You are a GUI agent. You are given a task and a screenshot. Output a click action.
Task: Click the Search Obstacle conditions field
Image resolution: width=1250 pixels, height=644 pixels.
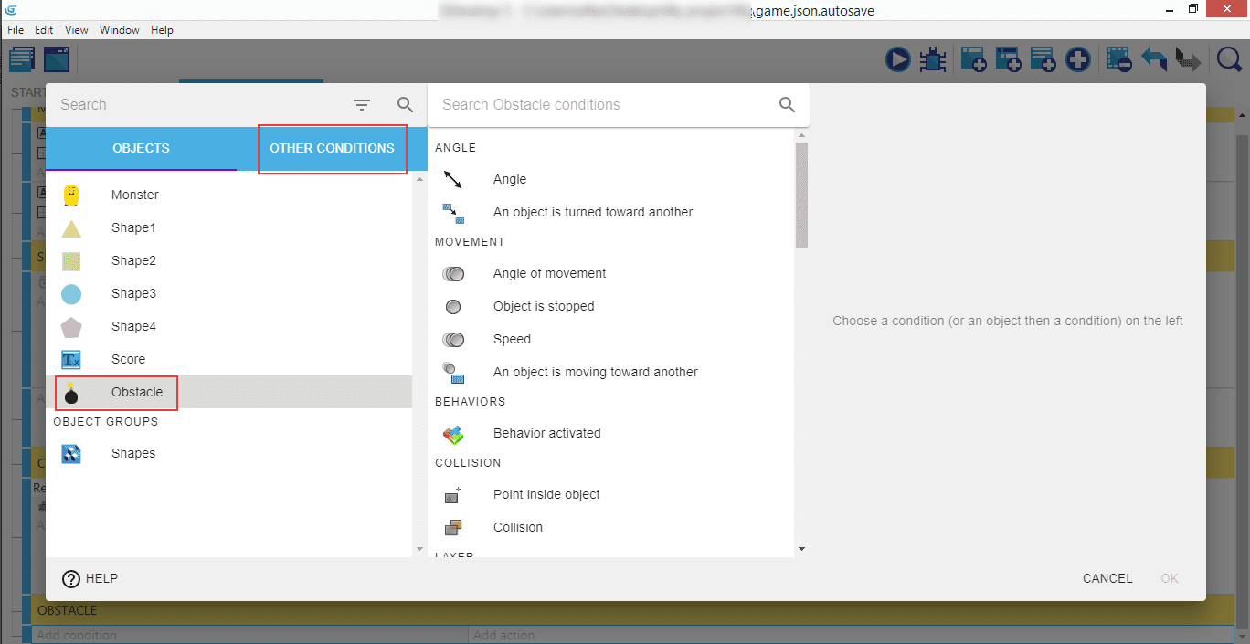click(x=603, y=105)
